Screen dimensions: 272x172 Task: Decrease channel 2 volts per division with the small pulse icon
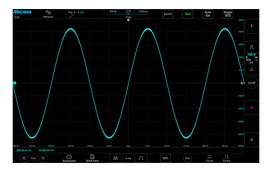[252, 70]
